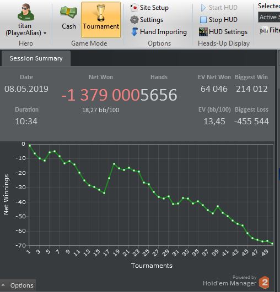Click the Filters icon in ribbon

click(x=263, y=31)
